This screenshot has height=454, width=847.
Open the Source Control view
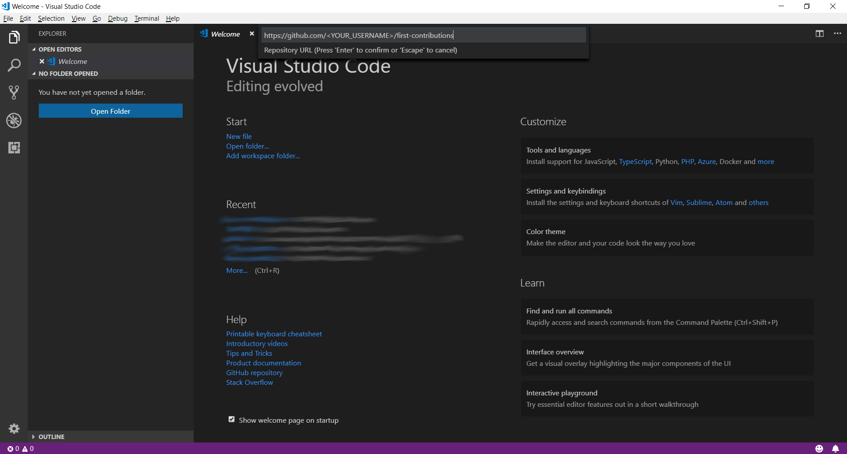tap(14, 93)
